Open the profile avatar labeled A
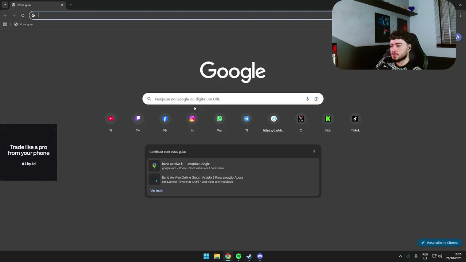The width and height of the screenshot is (466, 262). [x=458, y=37]
